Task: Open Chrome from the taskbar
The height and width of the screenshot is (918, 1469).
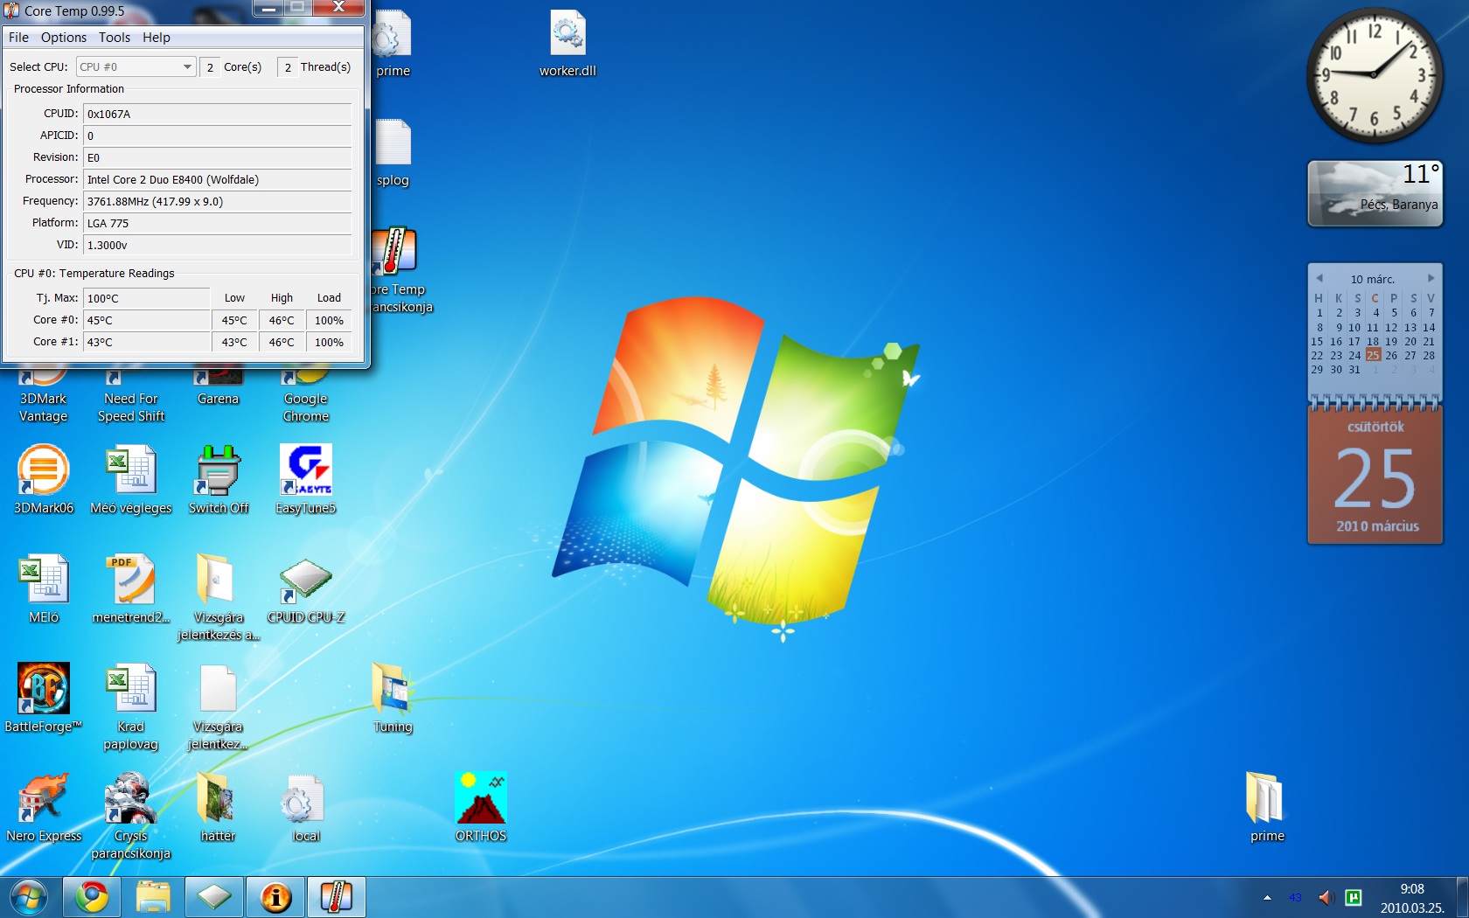Action: (x=92, y=897)
